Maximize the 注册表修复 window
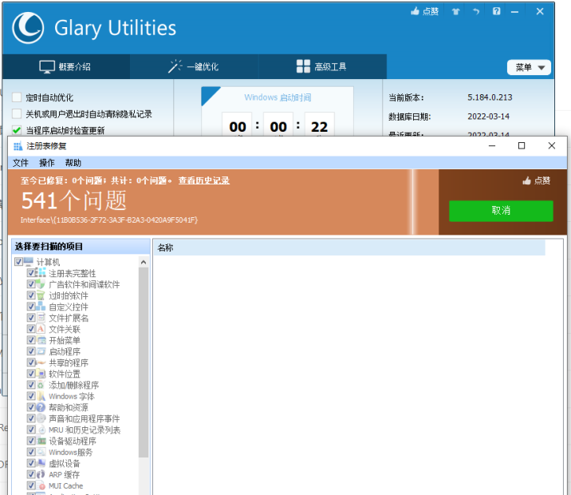571x495 pixels. pos(522,146)
